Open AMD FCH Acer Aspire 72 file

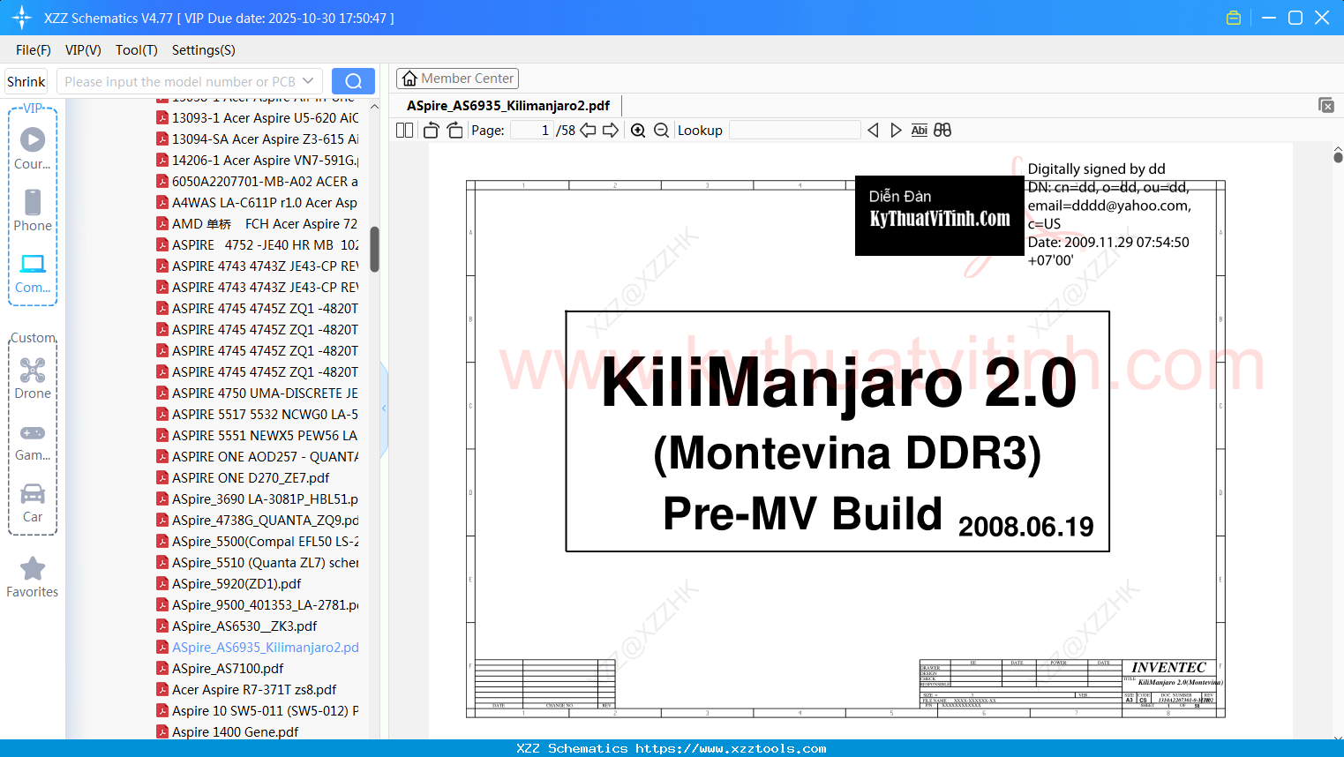coord(258,223)
